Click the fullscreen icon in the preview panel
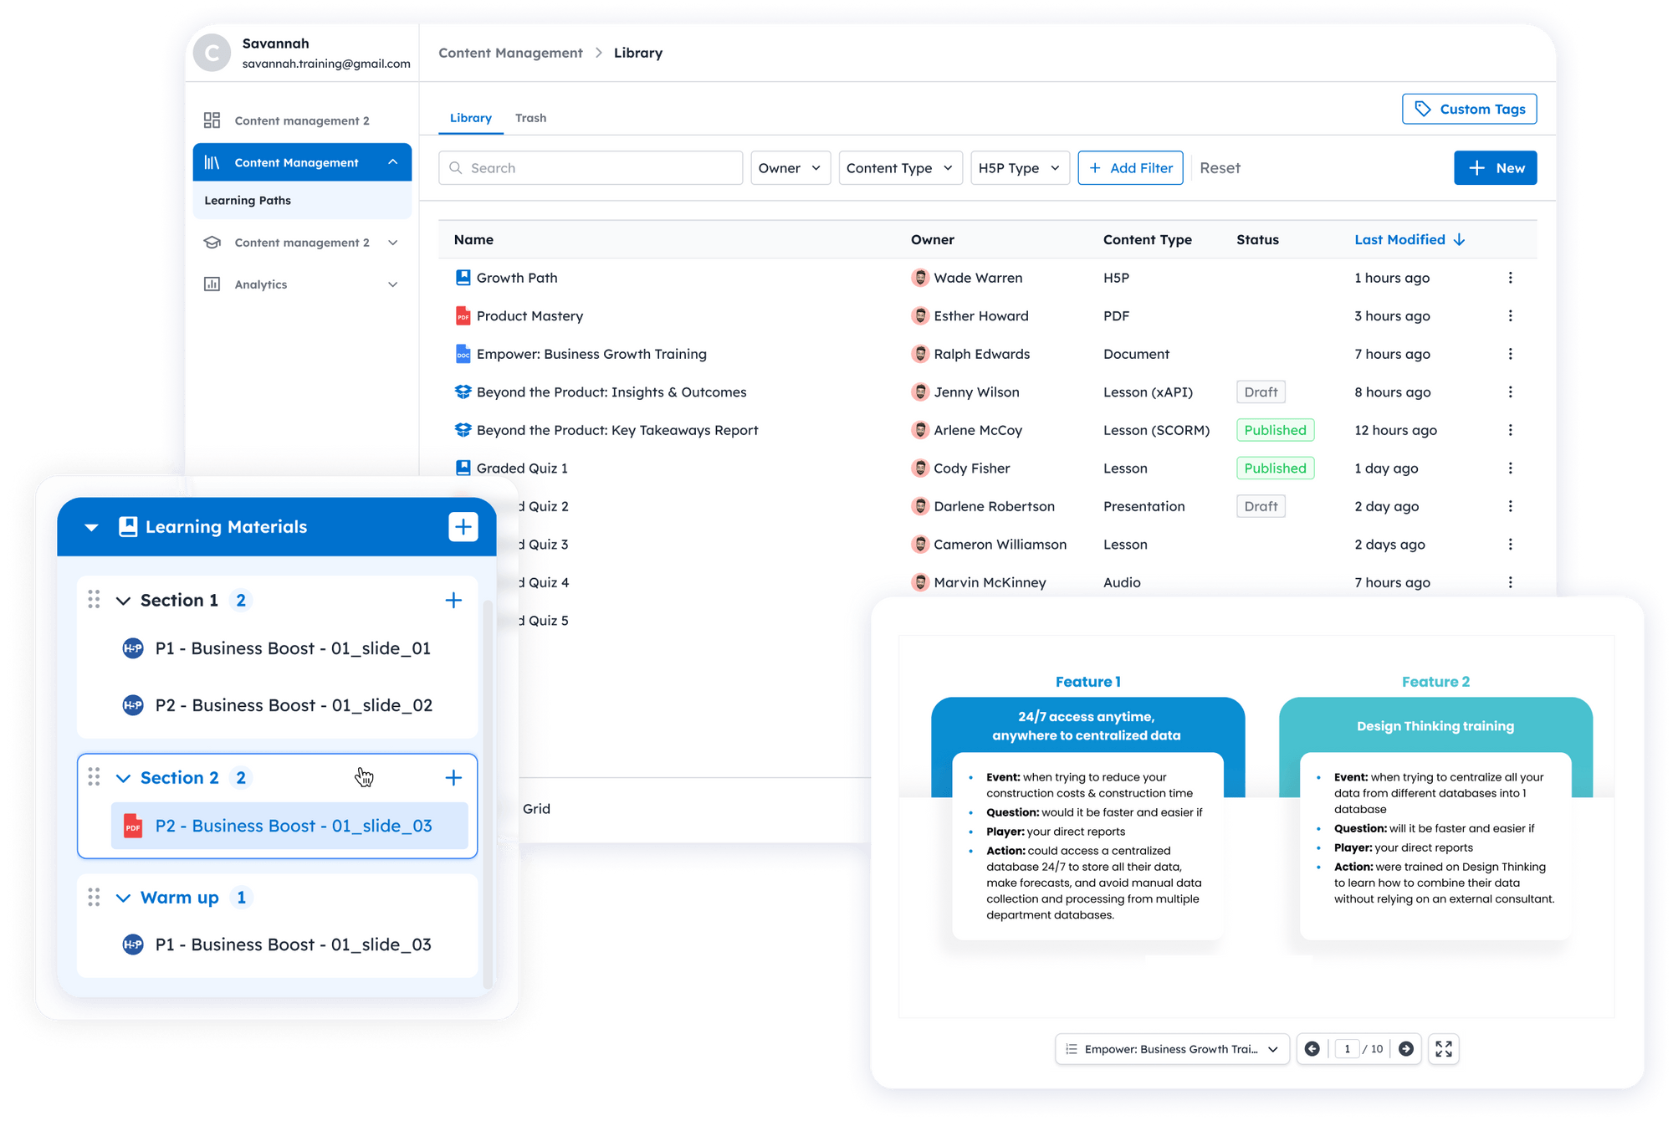The width and height of the screenshot is (1673, 1121). click(x=1444, y=1048)
